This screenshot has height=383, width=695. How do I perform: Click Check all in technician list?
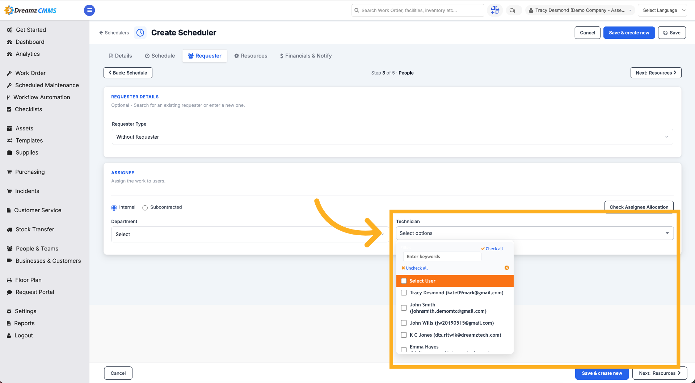(492, 249)
